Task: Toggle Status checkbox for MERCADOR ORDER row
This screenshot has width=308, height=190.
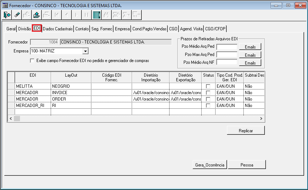Action: [x=208, y=99]
